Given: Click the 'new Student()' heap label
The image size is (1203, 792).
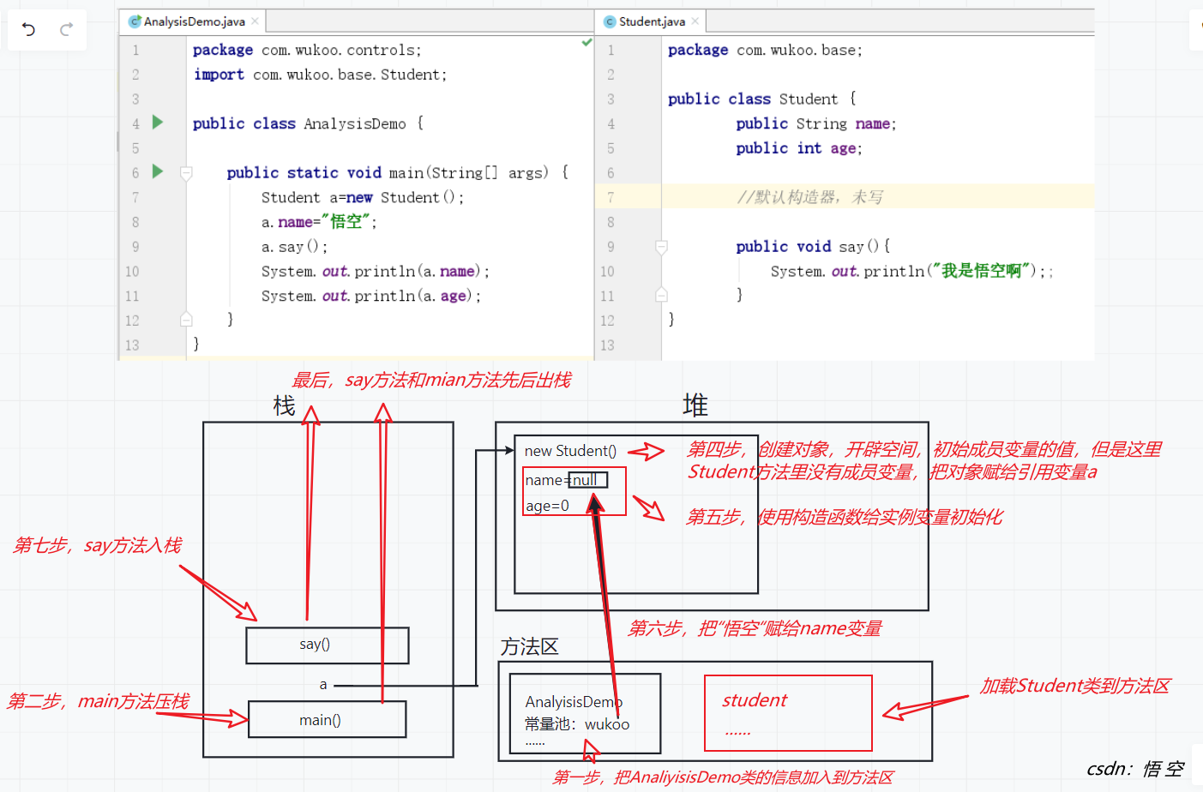Looking at the screenshot, I should click(x=570, y=451).
